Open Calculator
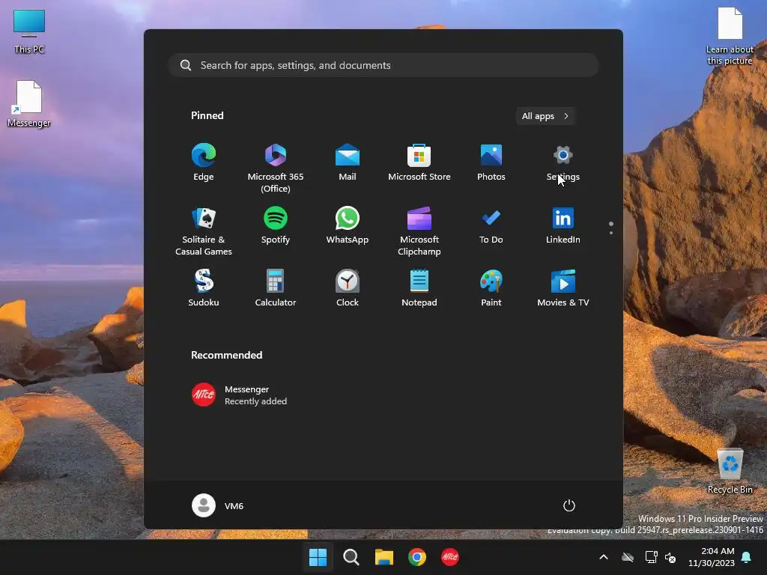 click(276, 288)
